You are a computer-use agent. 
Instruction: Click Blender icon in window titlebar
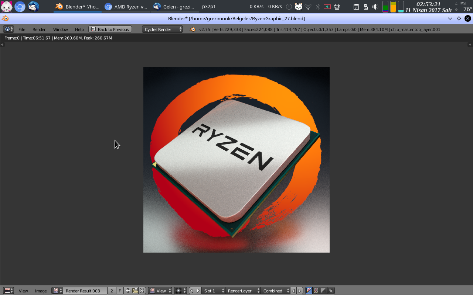tap(5, 18)
